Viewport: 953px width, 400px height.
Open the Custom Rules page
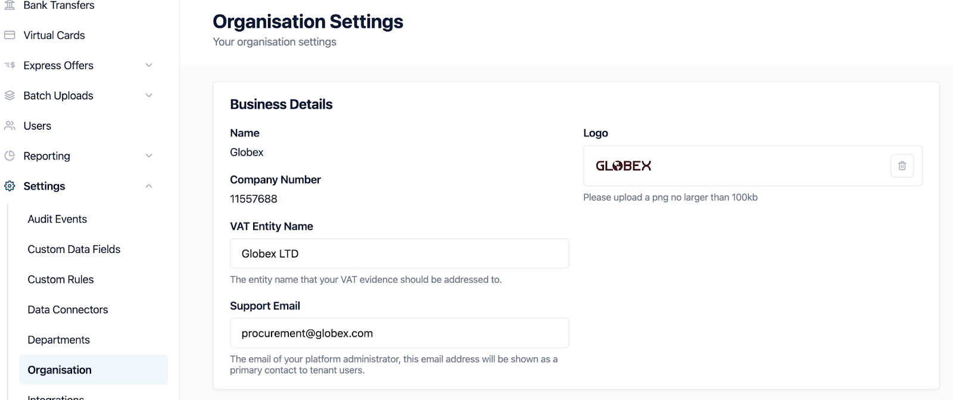coord(61,280)
